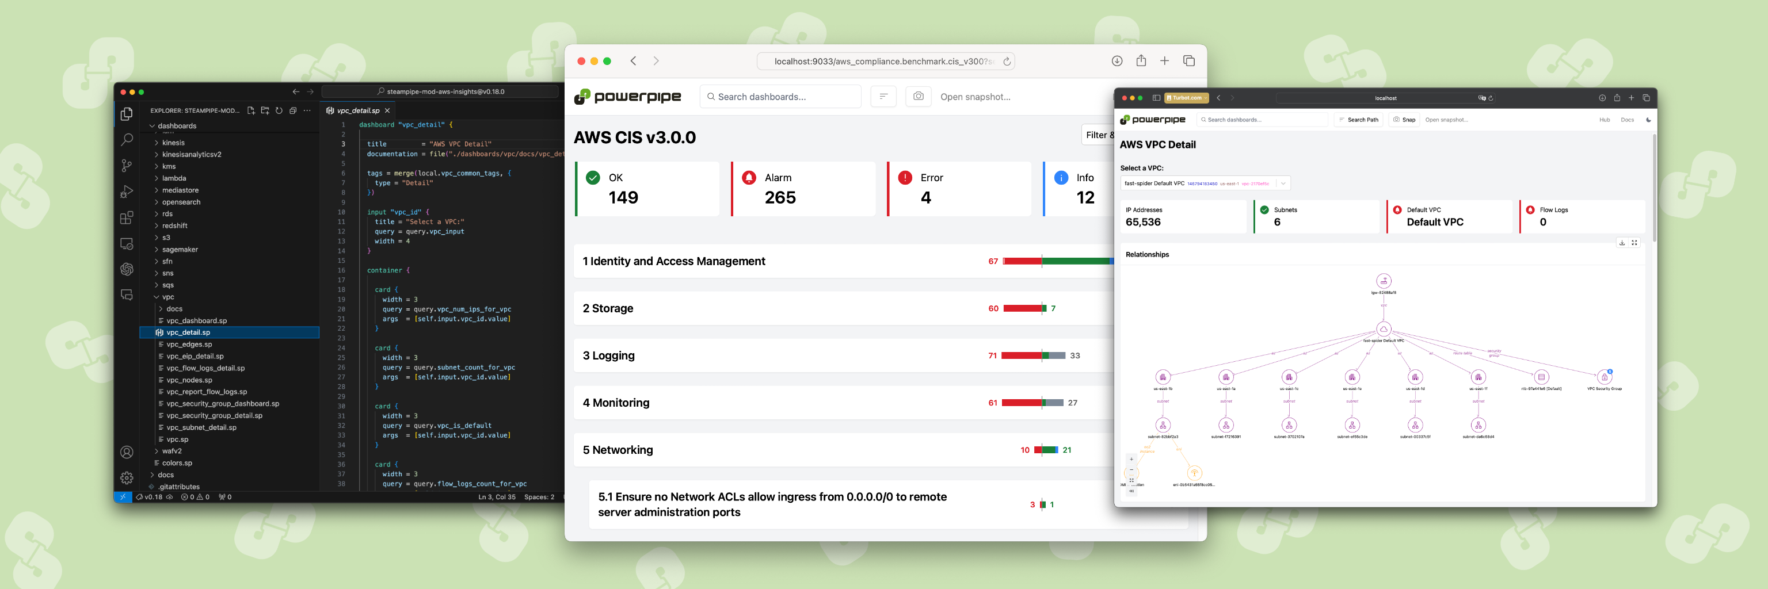
Task: Select the Source Control icon in VS Code
Action: click(127, 165)
